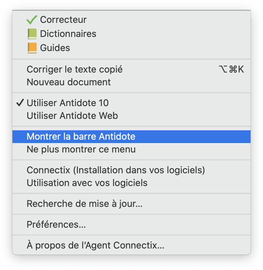Enable Utiliser Antidote 10 option
The height and width of the screenshot is (270, 263).
click(x=68, y=103)
